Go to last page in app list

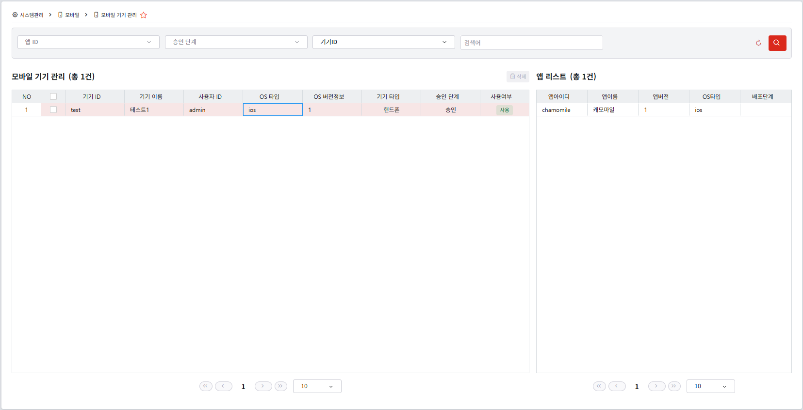(x=674, y=386)
